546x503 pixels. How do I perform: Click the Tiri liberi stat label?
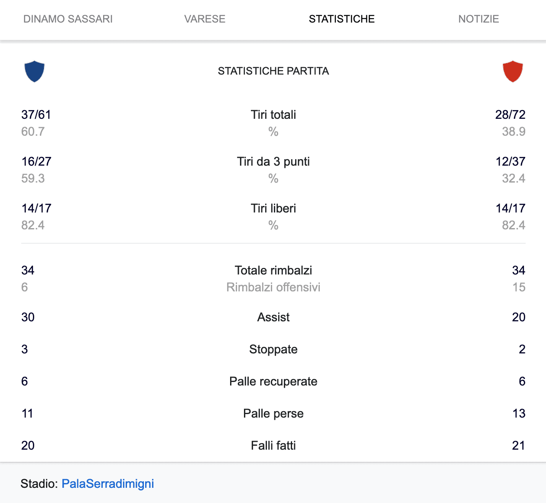[x=273, y=208]
